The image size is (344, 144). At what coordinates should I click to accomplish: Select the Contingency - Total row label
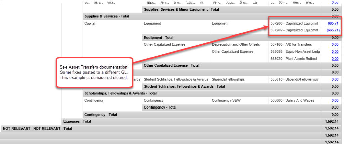tap(100, 115)
